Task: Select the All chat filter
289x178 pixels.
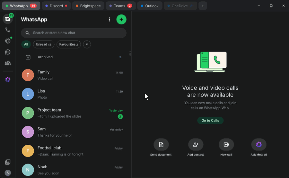Action: click(26, 44)
